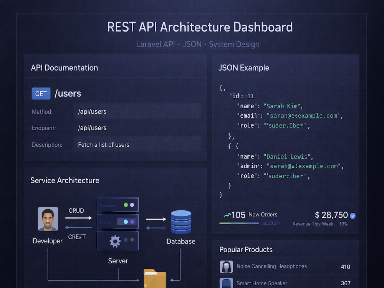Click the New Orders progress bar
Image resolution: width=384 pixels, height=288 pixels.
[239, 223]
